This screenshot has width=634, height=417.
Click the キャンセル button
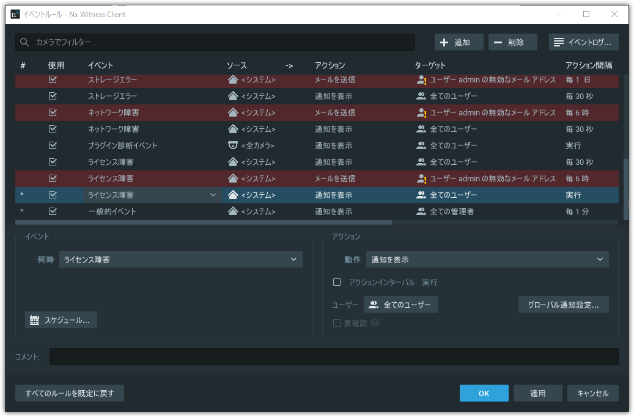tap(593, 393)
